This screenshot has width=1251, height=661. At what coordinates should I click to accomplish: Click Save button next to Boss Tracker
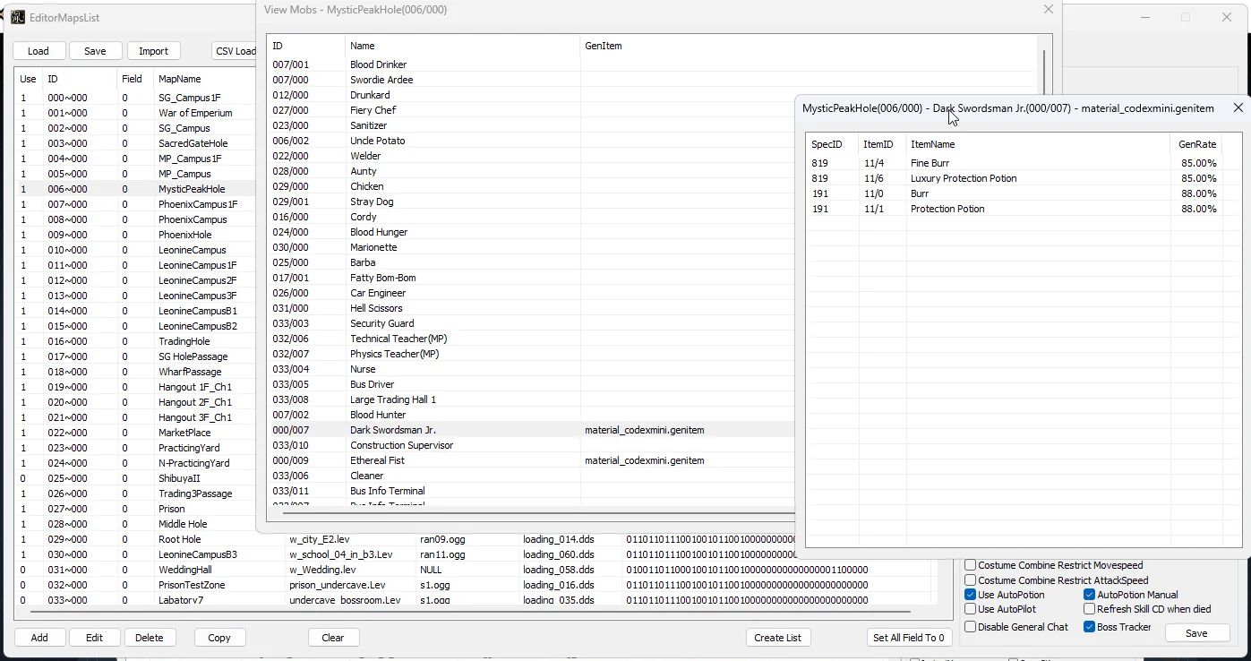[1196, 633]
